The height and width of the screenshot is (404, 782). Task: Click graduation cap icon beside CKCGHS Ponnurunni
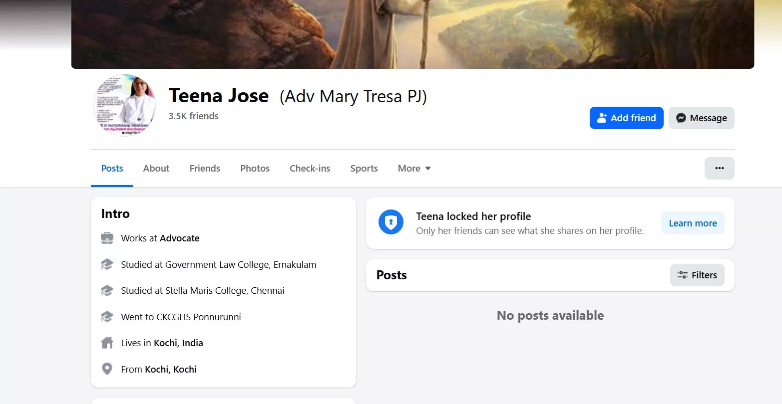pyautogui.click(x=107, y=317)
